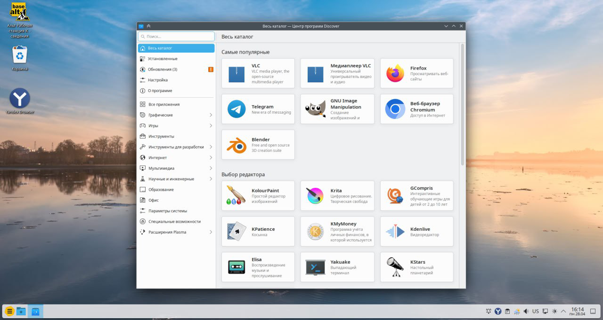Open the volume tray icon
The width and height of the screenshot is (603, 320).
(x=526, y=311)
